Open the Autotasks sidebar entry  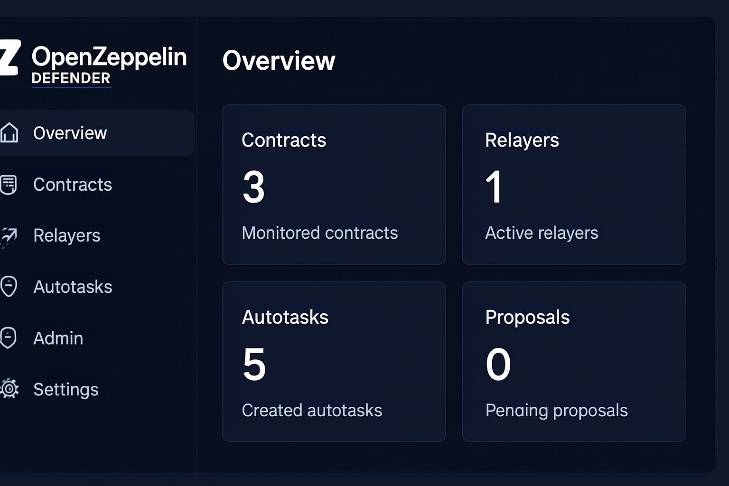tap(73, 287)
